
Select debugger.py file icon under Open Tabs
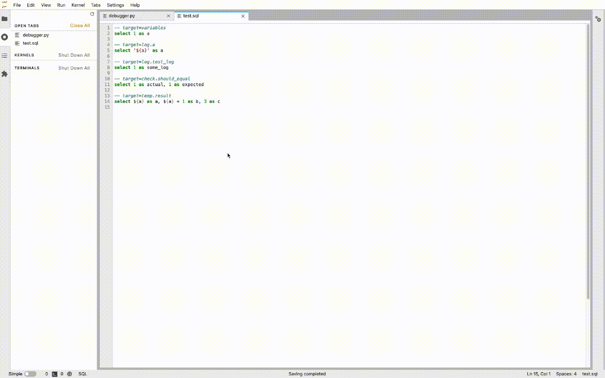17,35
